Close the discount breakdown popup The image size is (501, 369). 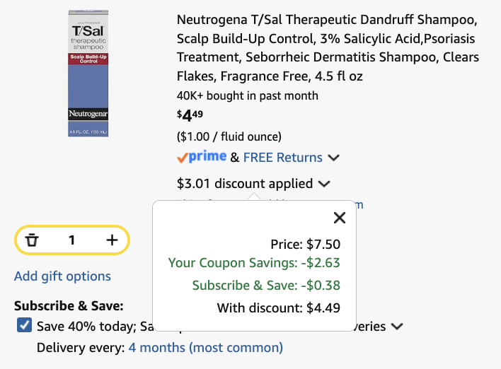pos(340,218)
